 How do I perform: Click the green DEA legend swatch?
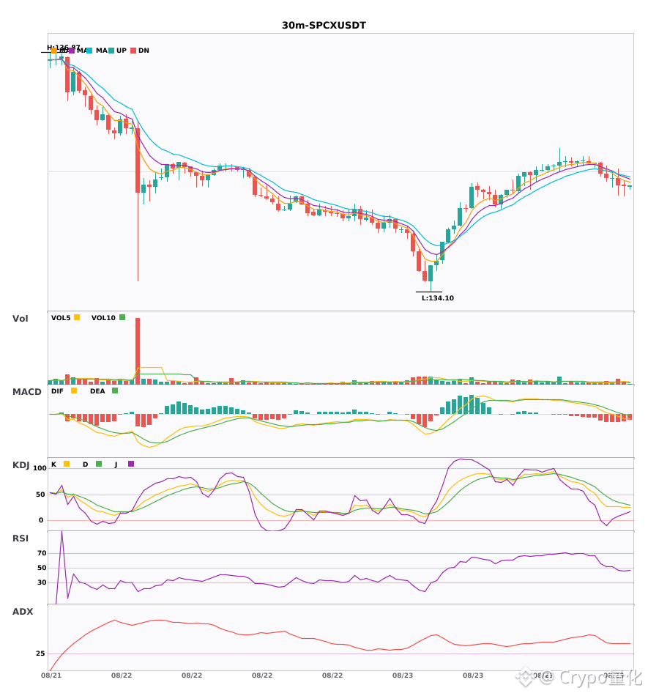[x=115, y=390]
